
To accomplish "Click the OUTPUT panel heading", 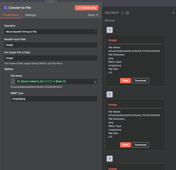I will (112, 13).
